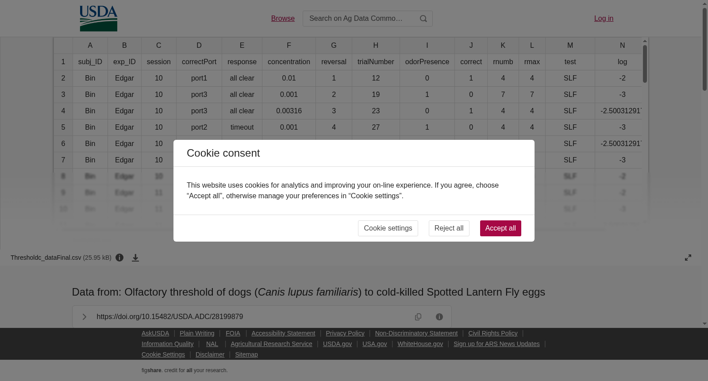Image resolution: width=708 pixels, height=381 pixels.
Task: Reject all cookies
Action: [x=449, y=228]
